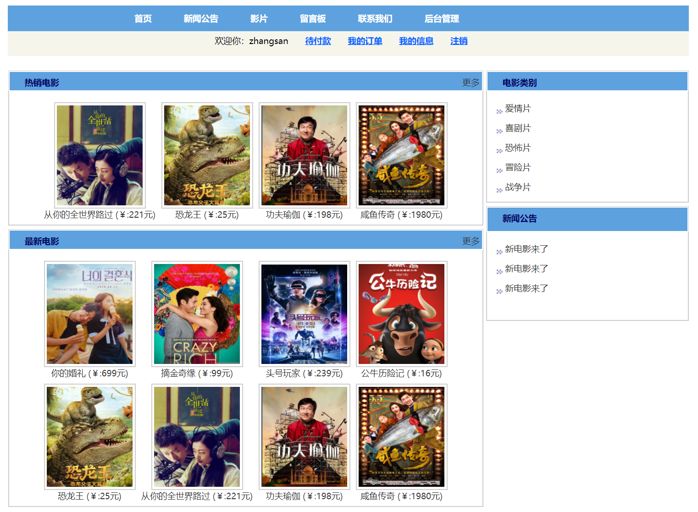Click 更多 next to 热销电影
Image resolution: width=698 pixels, height=512 pixels.
(x=471, y=83)
